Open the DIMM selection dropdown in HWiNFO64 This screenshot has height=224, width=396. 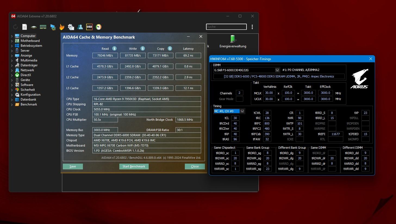(x=277, y=70)
